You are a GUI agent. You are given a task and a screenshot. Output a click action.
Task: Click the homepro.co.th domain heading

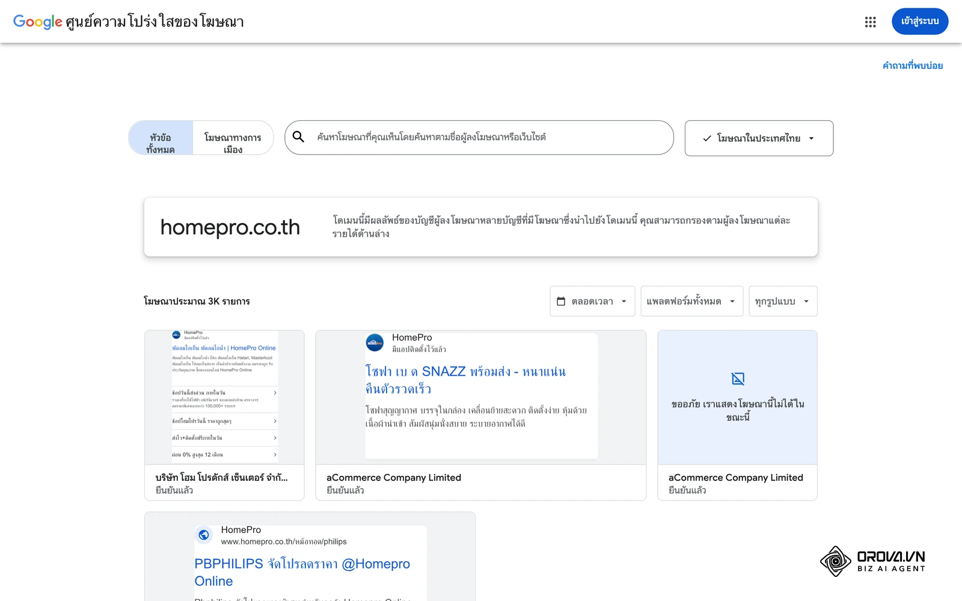pos(230,227)
